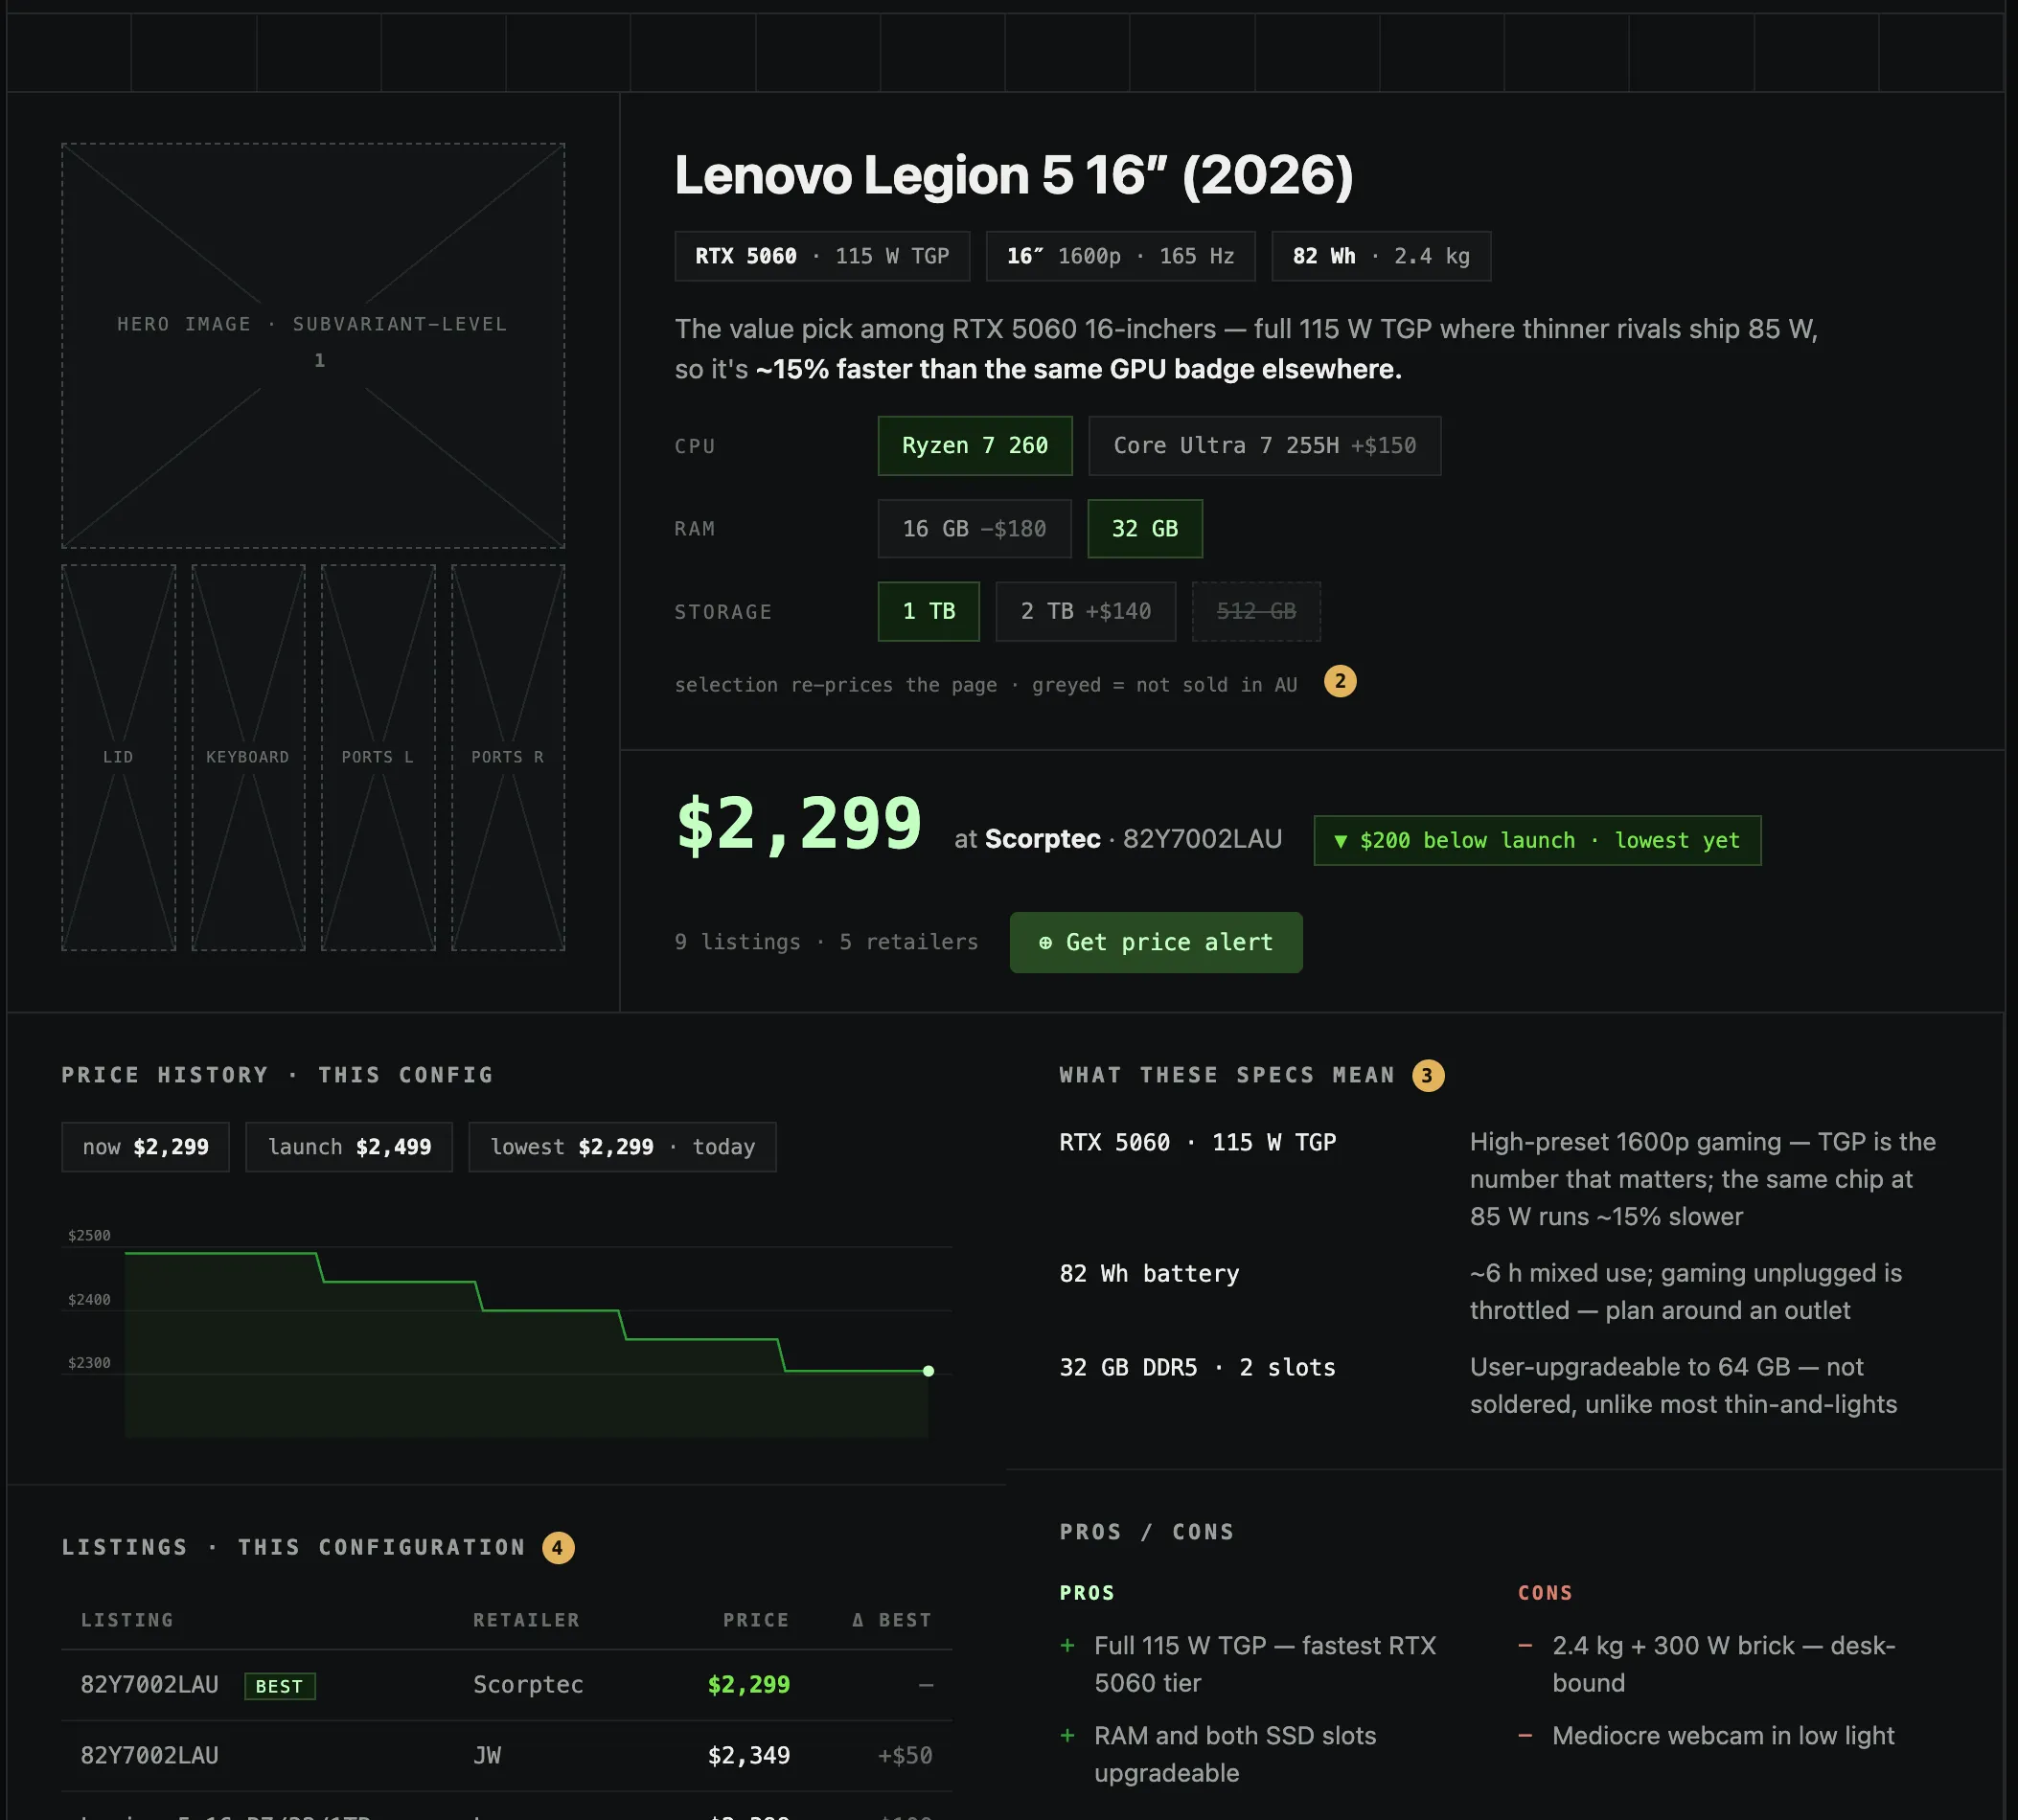Select the "lowest $2,299 · today" chip
The width and height of the screenshot is (2018, 1820).
click(622, 1147)
